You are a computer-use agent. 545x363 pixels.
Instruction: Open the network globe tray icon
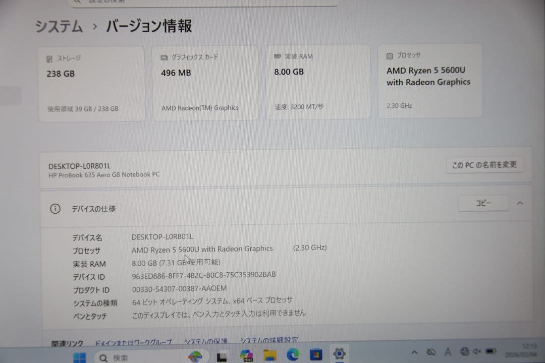pyautogui.click(x=464, y=351)
